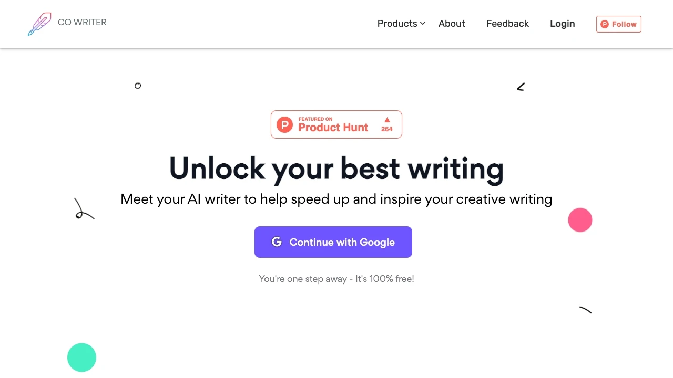The width and height of the screenshot is (673, 378).
Task: Select About in the navigation bar
Action: (x=452, y=24)
